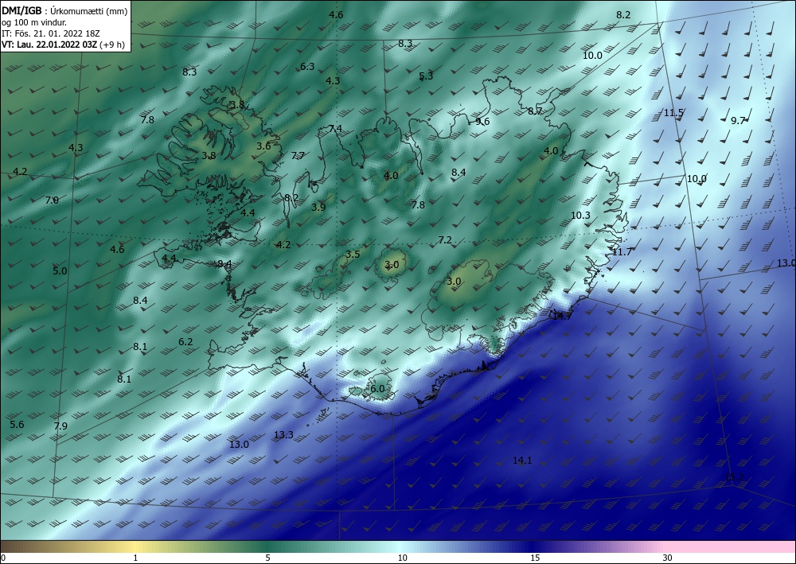Click the legend tick label 5
Image resolution: width=796 pixels, height=564 pixels.
click(267, 558)
